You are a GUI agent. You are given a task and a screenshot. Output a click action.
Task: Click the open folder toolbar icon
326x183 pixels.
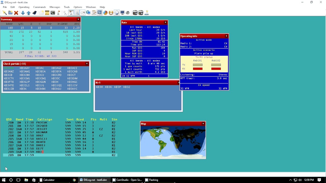(10, 13)
